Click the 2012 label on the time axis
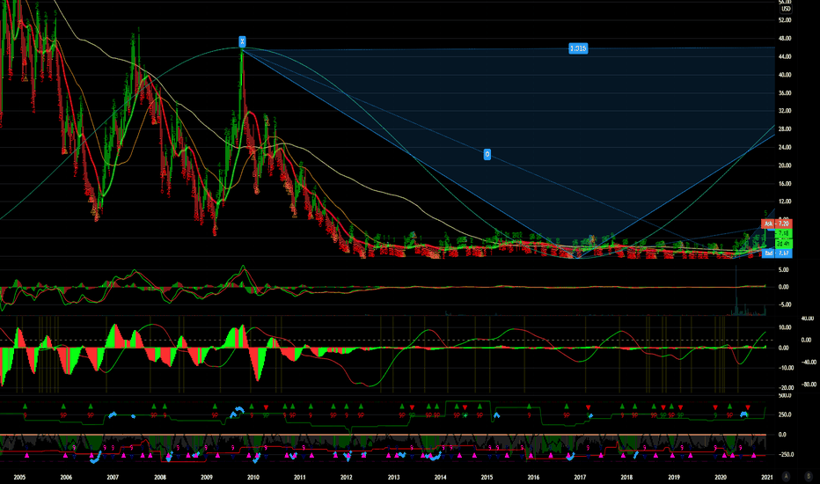 coord(346,477)
